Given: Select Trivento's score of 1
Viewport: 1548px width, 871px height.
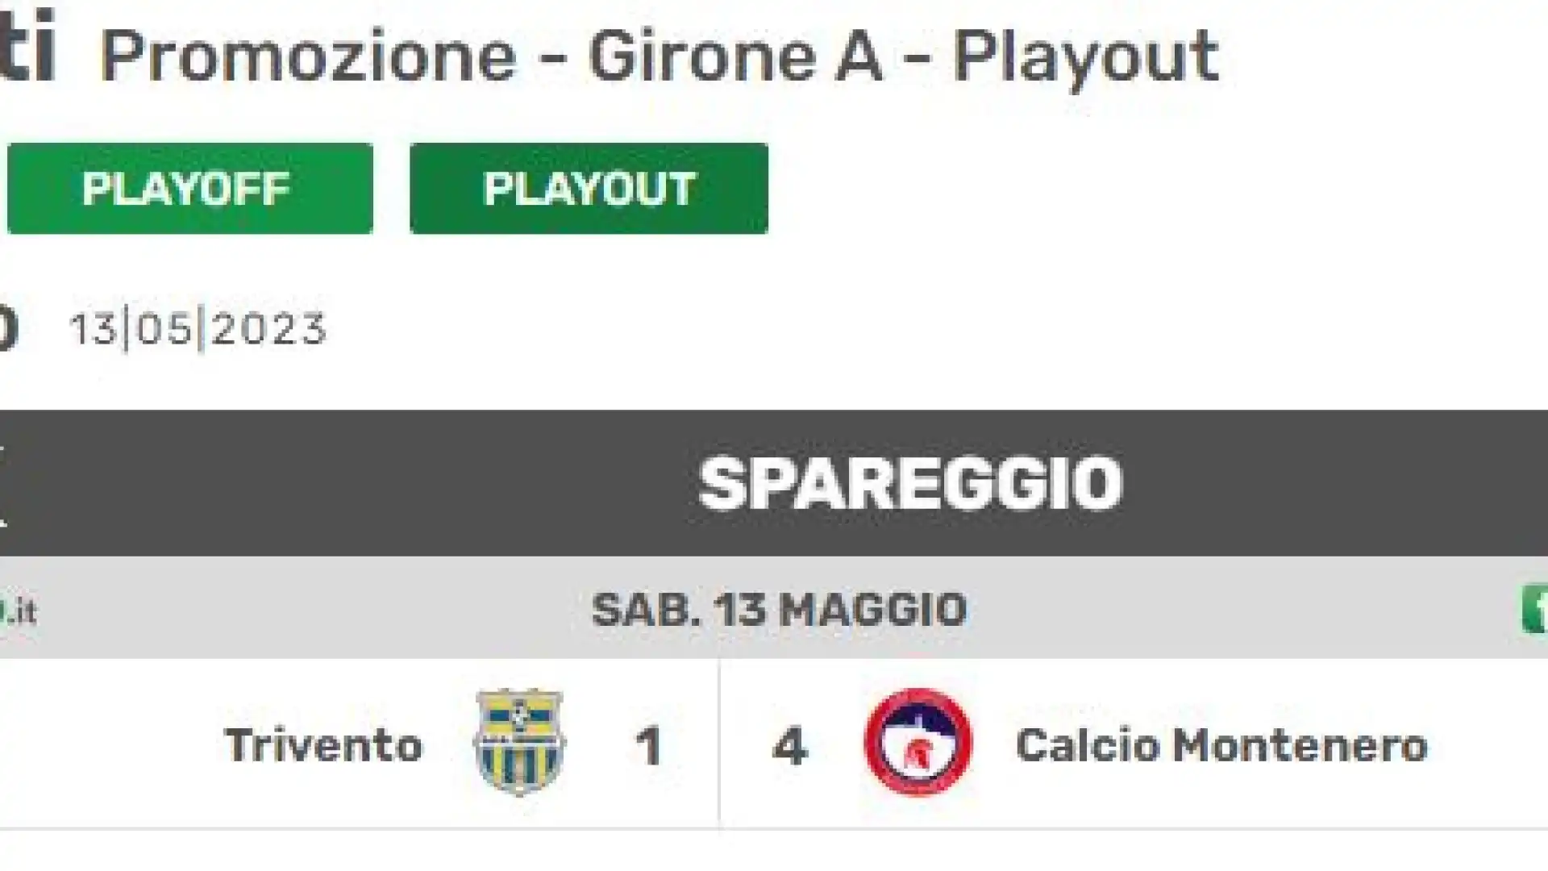Looking at the screenshot, I should pos(649,746).
